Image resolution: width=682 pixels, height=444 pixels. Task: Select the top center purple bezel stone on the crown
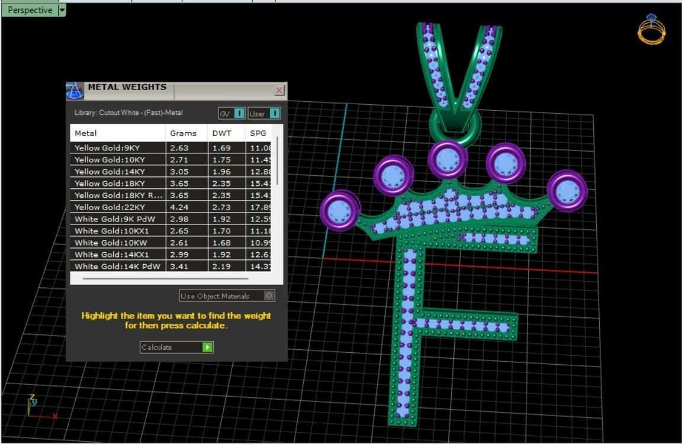[448, 159]
